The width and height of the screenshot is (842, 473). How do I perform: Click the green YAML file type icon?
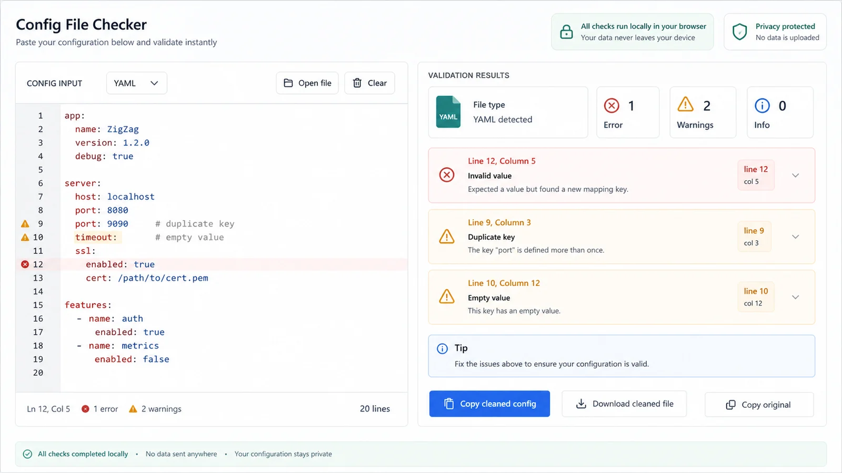[x=448, y=112]
